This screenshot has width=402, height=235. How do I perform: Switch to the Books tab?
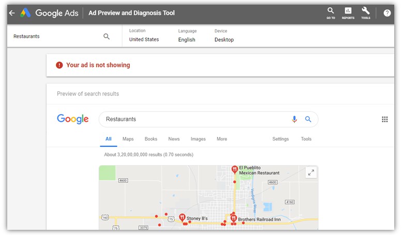click(x=151, y=139)
